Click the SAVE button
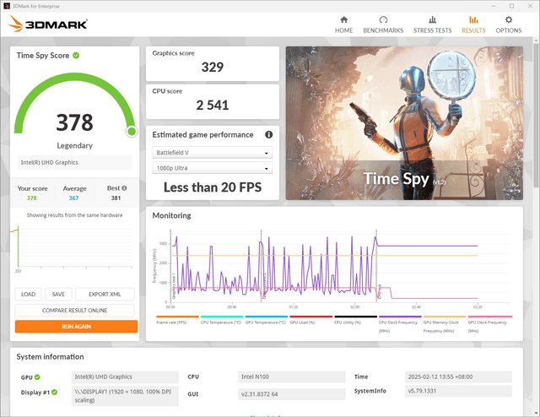This screenshot has width=540, height=417. pyautogui.click(x=58, y=295)
